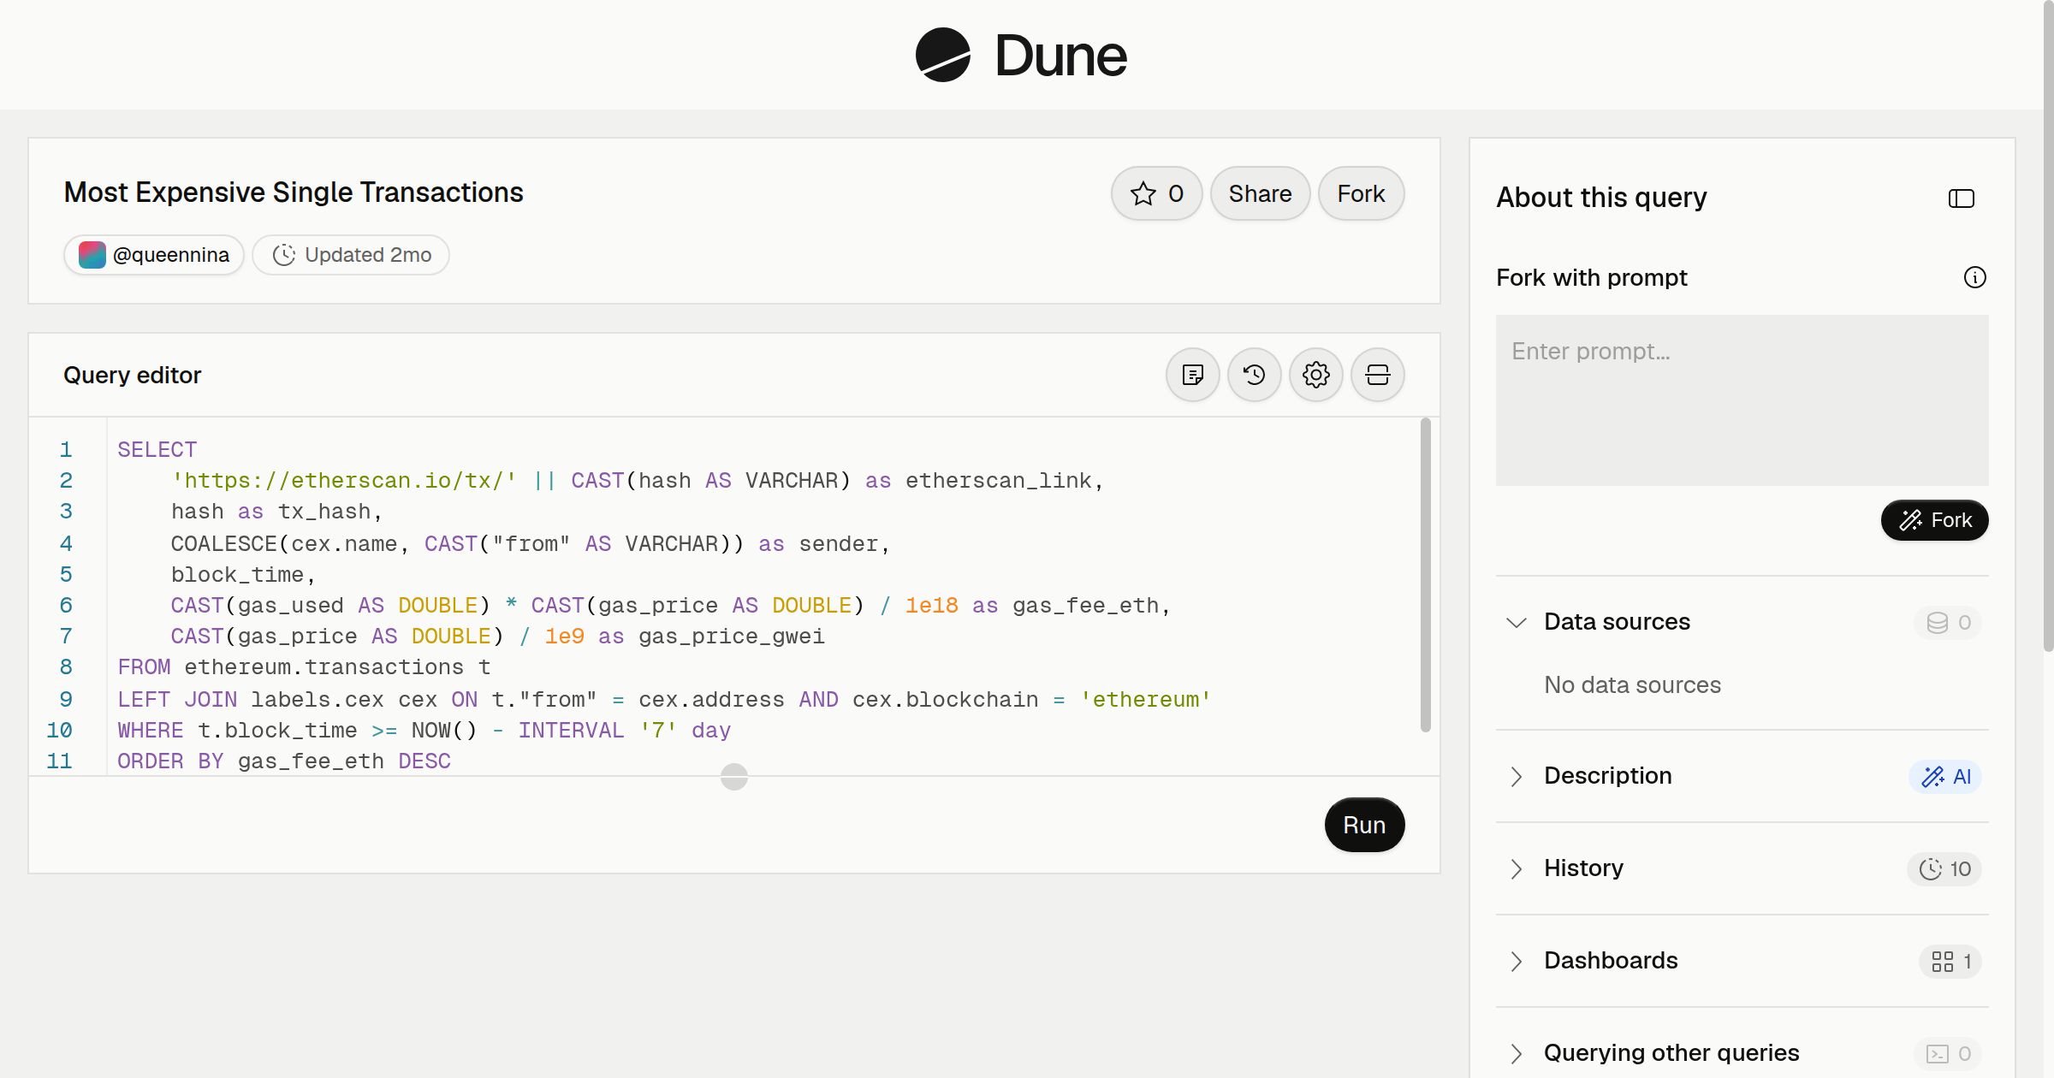2054x1078 pixels.
Task: Click the Updated 2mo badge
Action: click(x=351, y=255)
